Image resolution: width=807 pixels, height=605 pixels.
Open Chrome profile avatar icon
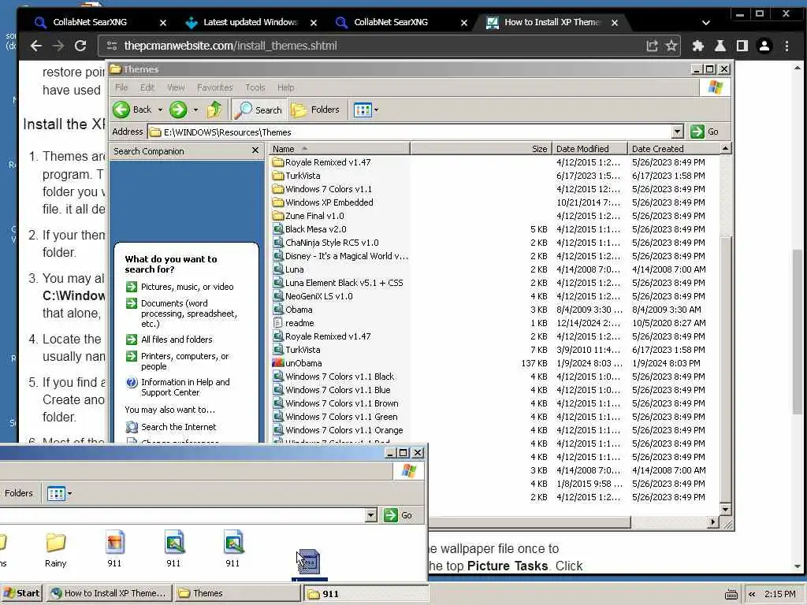[x=764, y=46]
